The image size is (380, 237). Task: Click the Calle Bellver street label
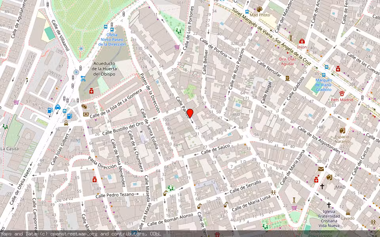coord(205,62)
